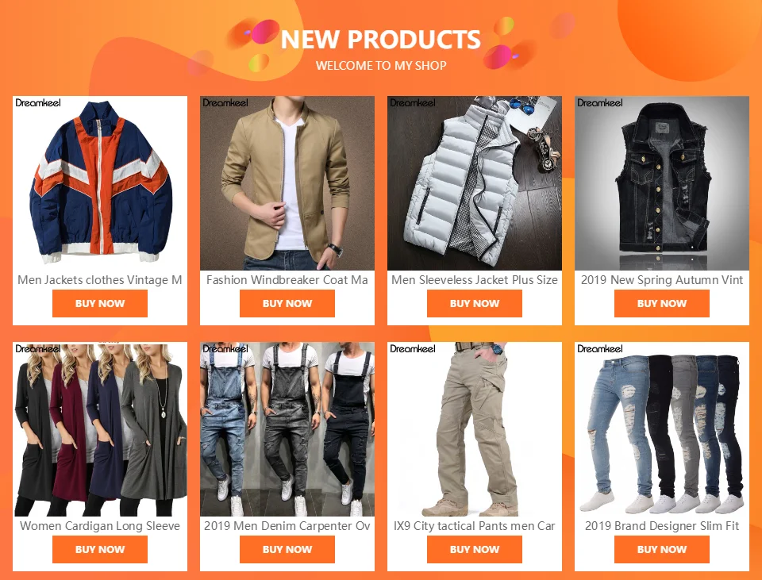Click Buy Now under 2019 New Spring Autumn
This screenshot has width=762, height=580.
coord(662,304)
